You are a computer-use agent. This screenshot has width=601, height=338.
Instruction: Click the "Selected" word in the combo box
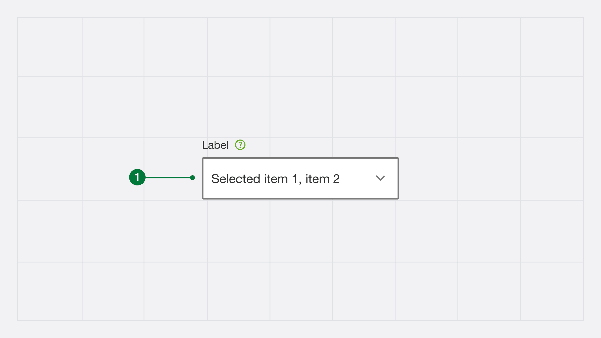[236, 179]
